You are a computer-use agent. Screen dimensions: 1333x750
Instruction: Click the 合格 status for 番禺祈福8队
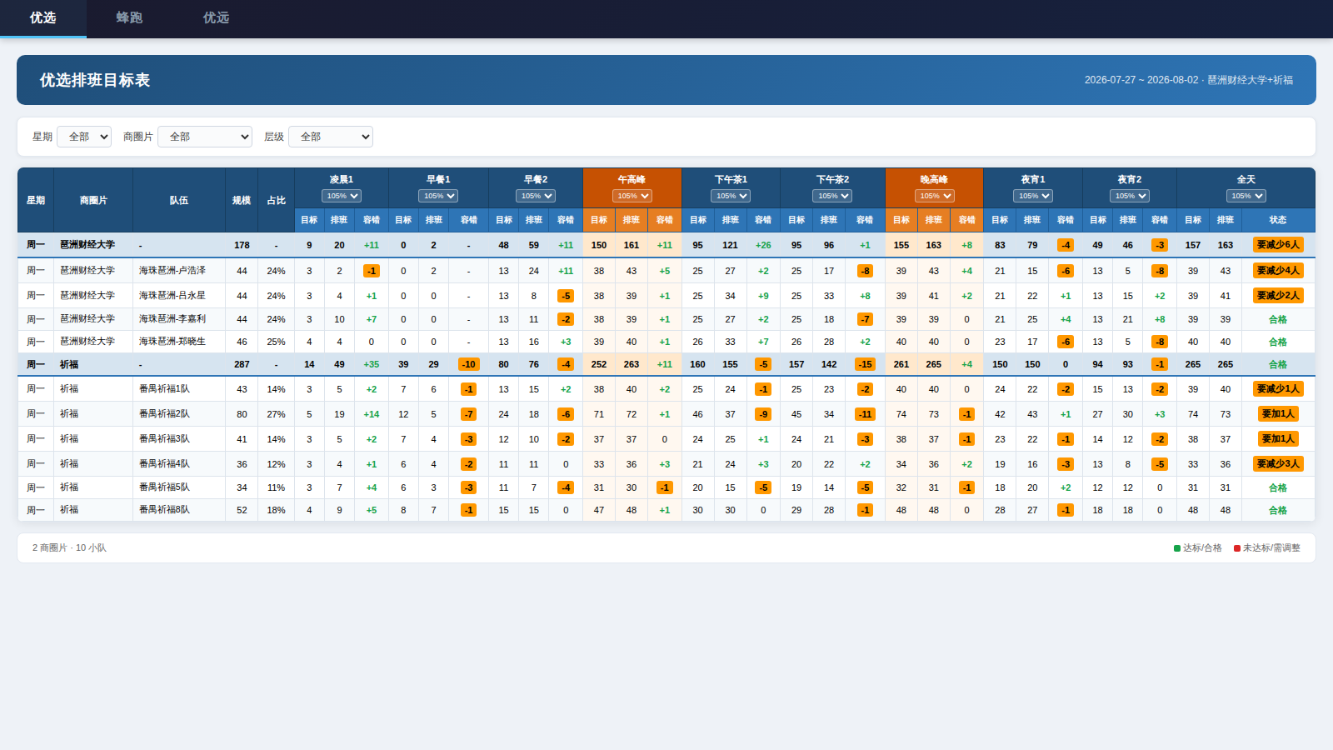(x=1278, y=511)
